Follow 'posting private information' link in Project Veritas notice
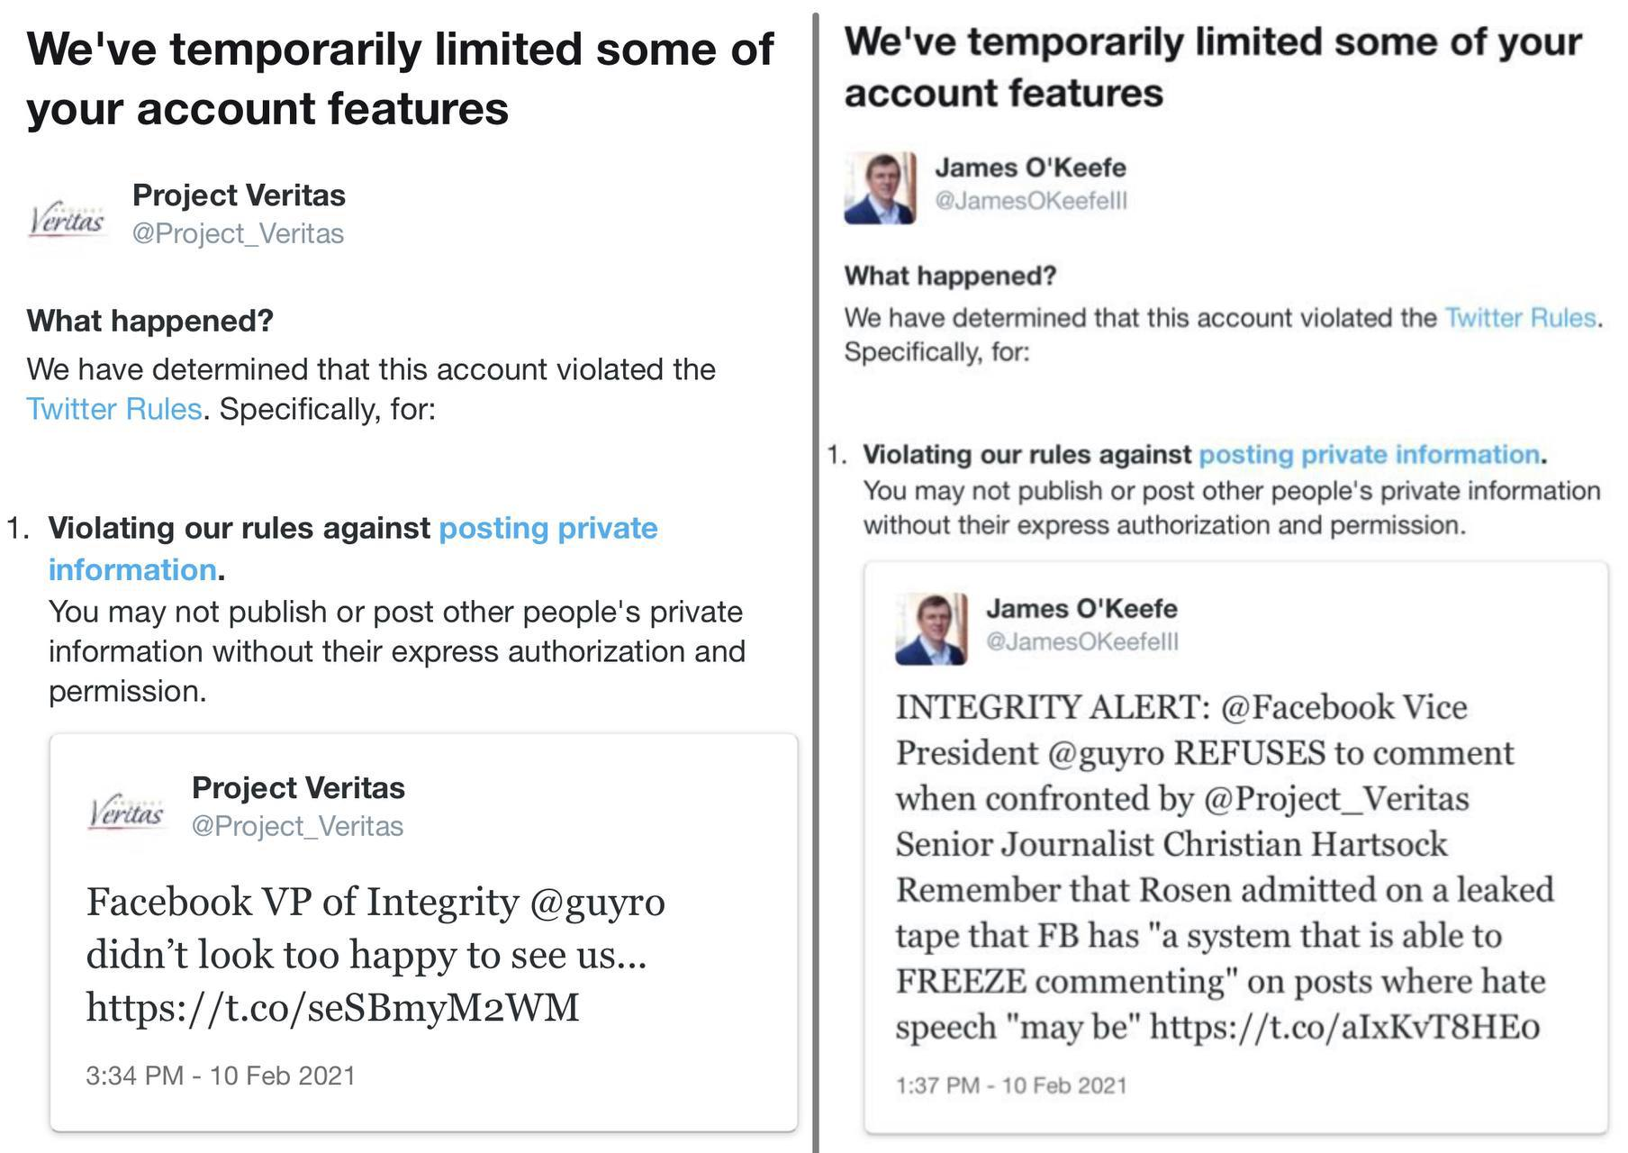 pos(547,529)
